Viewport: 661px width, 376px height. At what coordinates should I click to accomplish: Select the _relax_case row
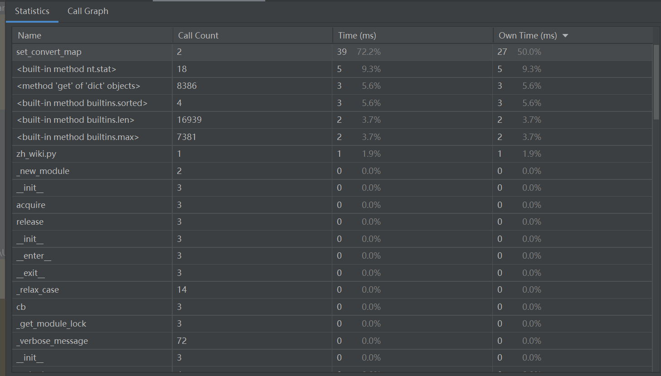(x=38, y=290)
